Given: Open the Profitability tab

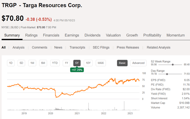Looking at the screenshot, I should 152,35.
